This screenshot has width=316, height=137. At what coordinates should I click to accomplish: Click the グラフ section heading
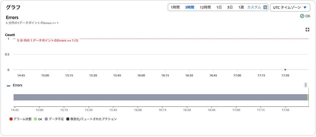(13, 7)
